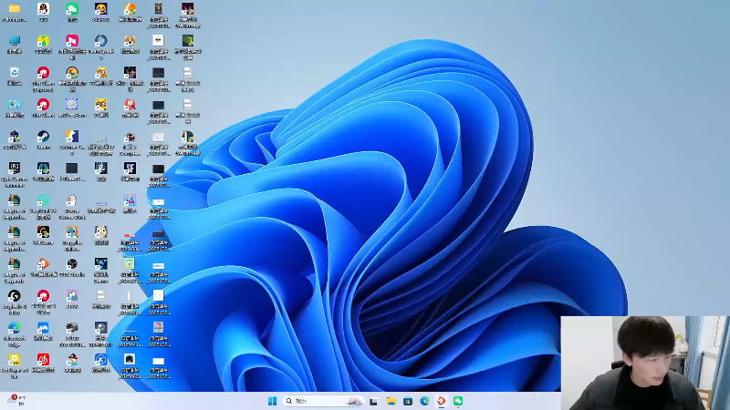Select the OBS Studio desktop shortcut
This screenshot has width=730, height=410.
pyautogui.click(x=72, y=264)
